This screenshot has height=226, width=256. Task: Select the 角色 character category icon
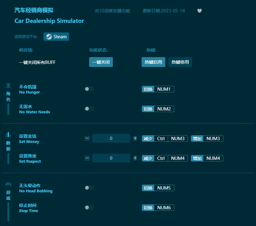click(8, 86)
